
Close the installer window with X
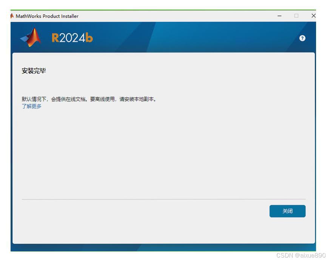coord(313,16)
